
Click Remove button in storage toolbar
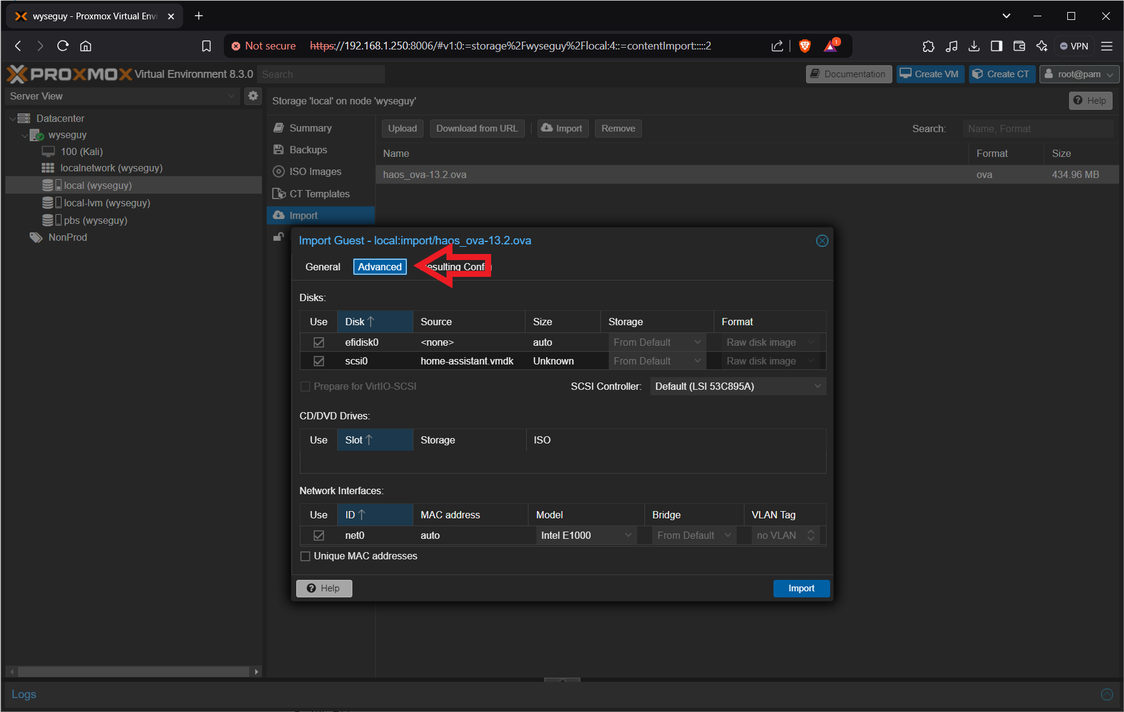[x=618, y=129]
